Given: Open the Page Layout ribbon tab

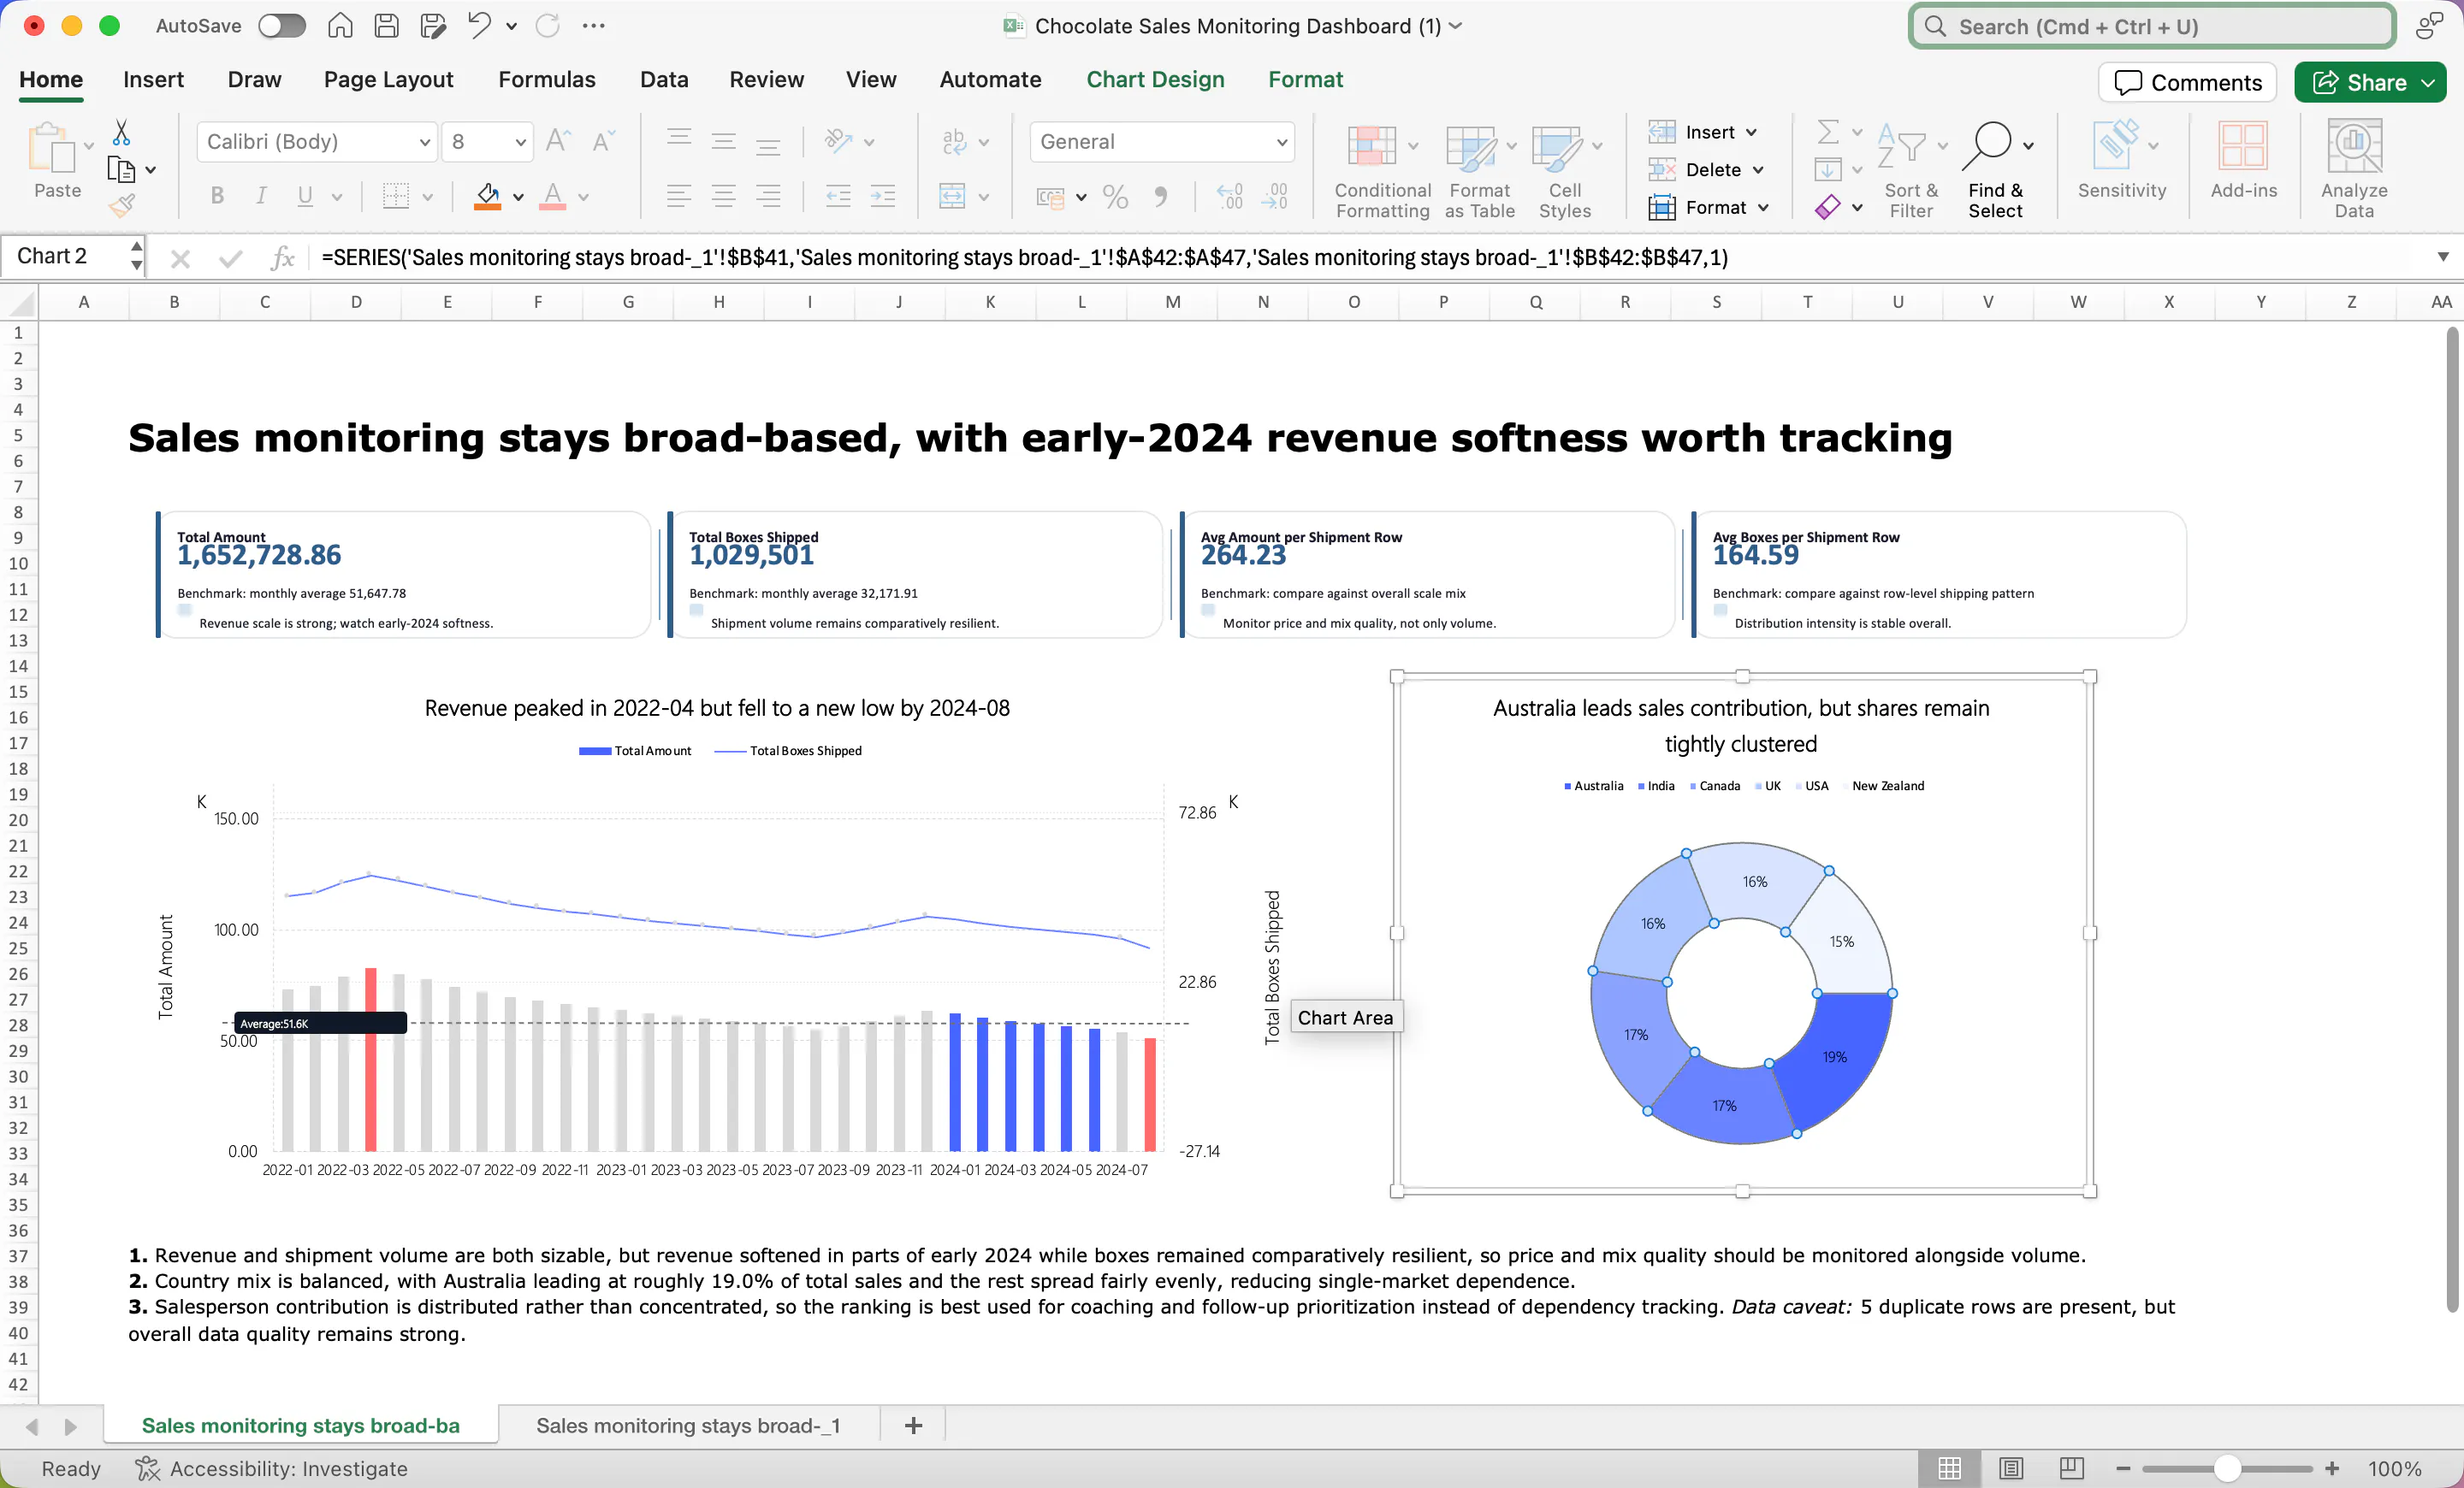Looking at the screenshot, I should 388,79.
